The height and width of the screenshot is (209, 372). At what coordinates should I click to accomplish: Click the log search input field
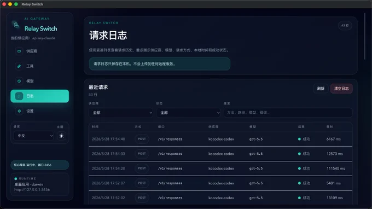pos(288,113)
